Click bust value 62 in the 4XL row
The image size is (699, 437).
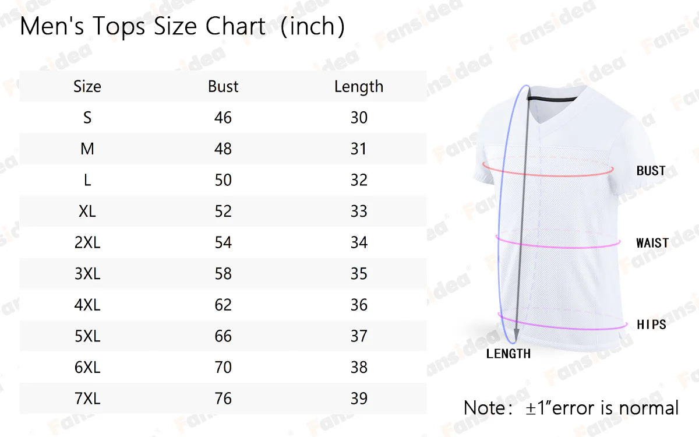tap(223, 305)
